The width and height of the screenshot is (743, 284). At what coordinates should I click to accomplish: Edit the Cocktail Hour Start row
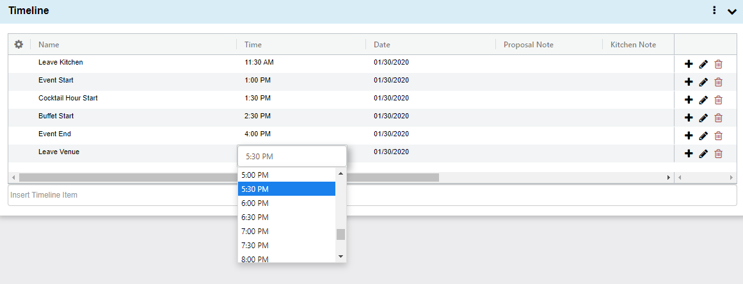coord(703,100)
